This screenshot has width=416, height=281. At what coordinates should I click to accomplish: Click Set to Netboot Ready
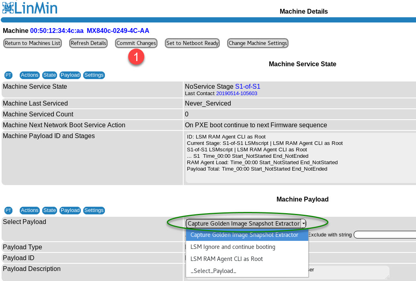coord(193,43)
